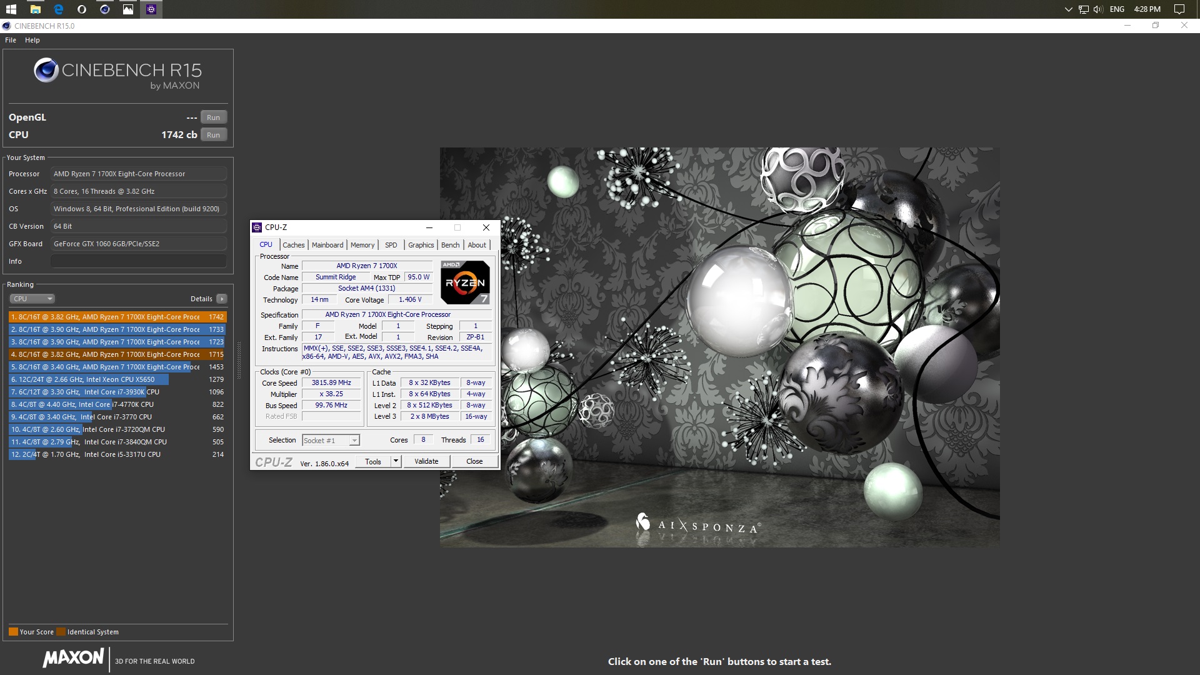Switch to the CPU tab in CPU-Z
This screenshot has width=1200, height=675.
[266, 245]
